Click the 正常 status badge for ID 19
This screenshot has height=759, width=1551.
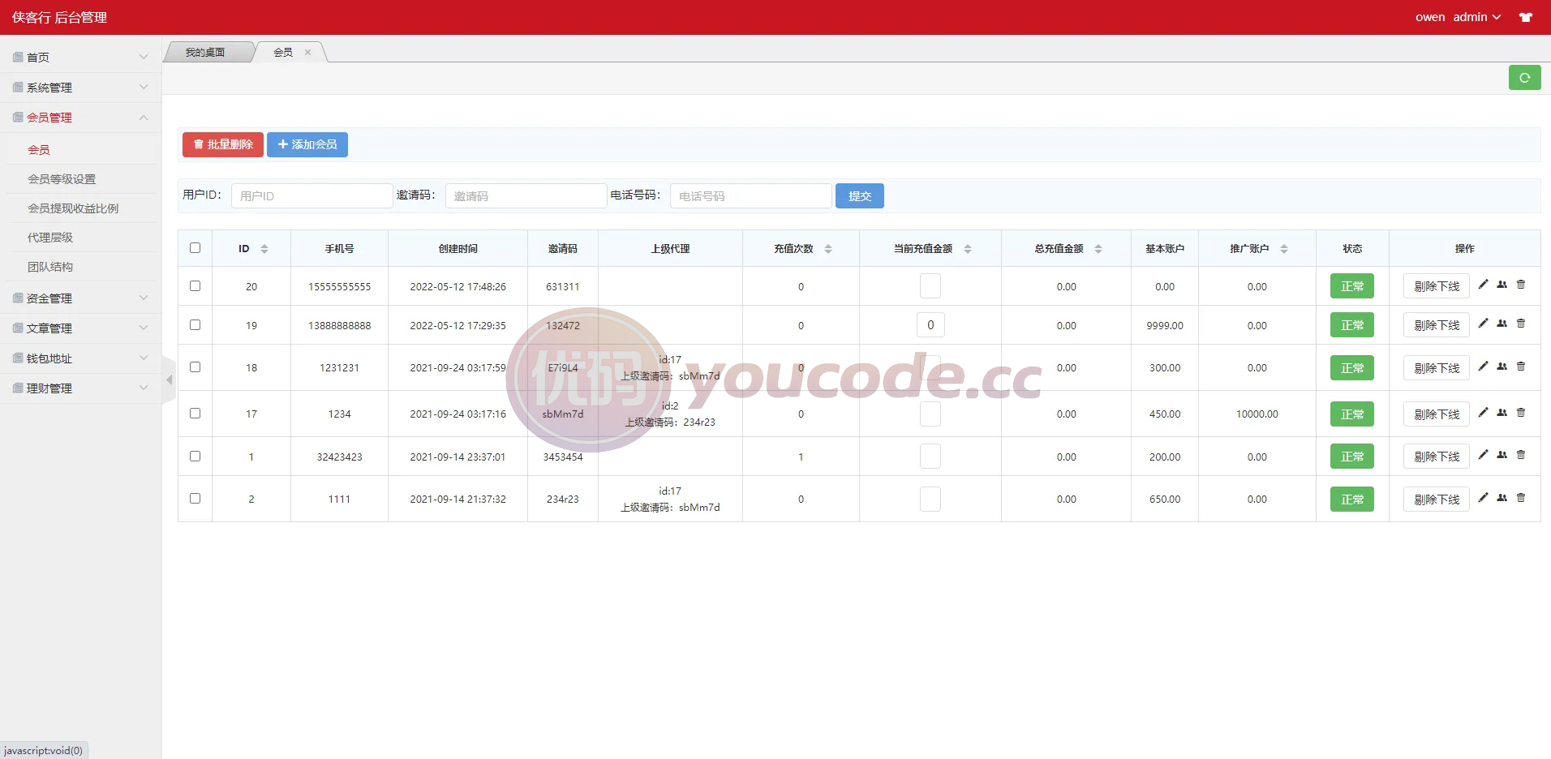1352,325
